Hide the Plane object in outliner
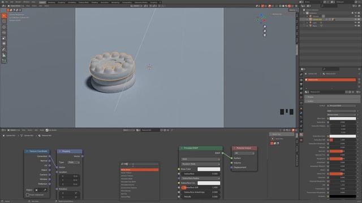Image resolution: width=362 pixels, height=203 pixels. coord(356,26)
